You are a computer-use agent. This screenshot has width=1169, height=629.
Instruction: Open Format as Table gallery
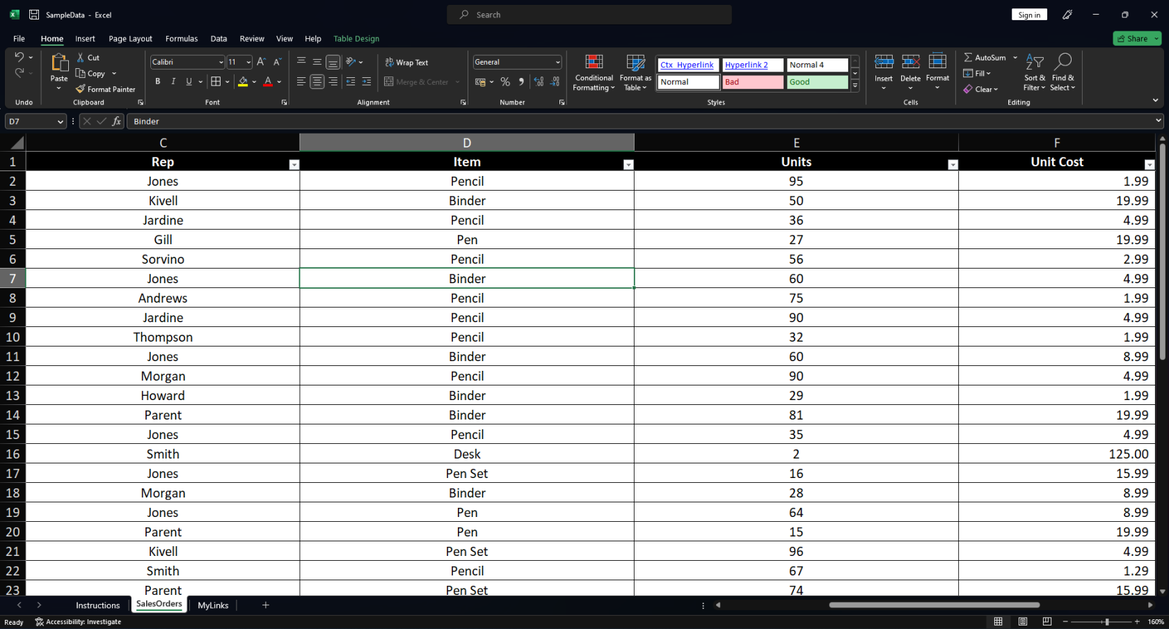(x=635, y=72)
